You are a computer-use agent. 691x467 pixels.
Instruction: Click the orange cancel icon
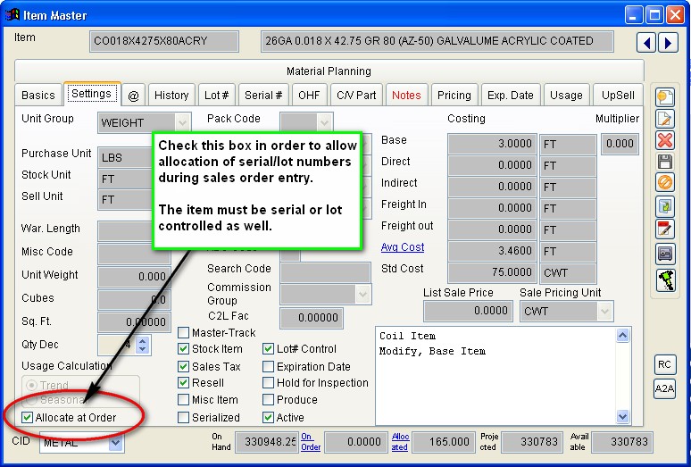pos(664,183)
